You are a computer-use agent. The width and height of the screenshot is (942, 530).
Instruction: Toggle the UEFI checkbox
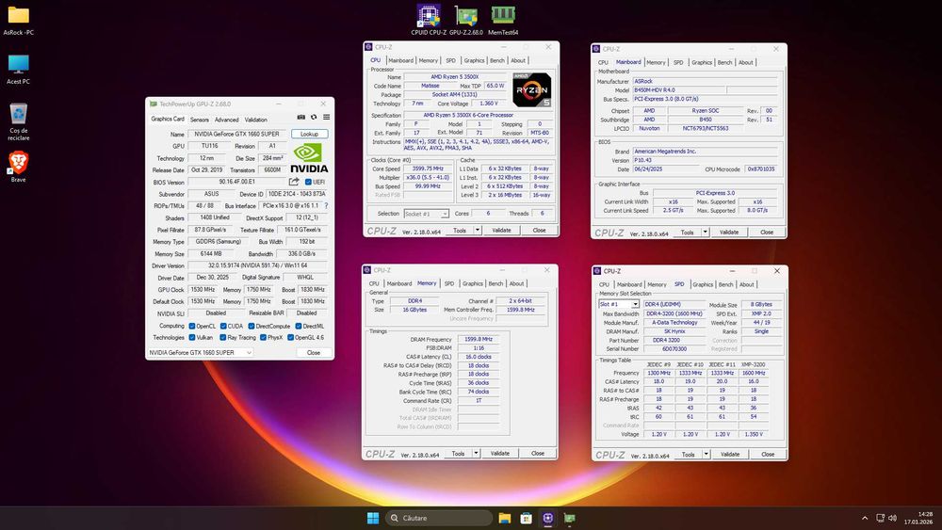click(x=308, y=182)
